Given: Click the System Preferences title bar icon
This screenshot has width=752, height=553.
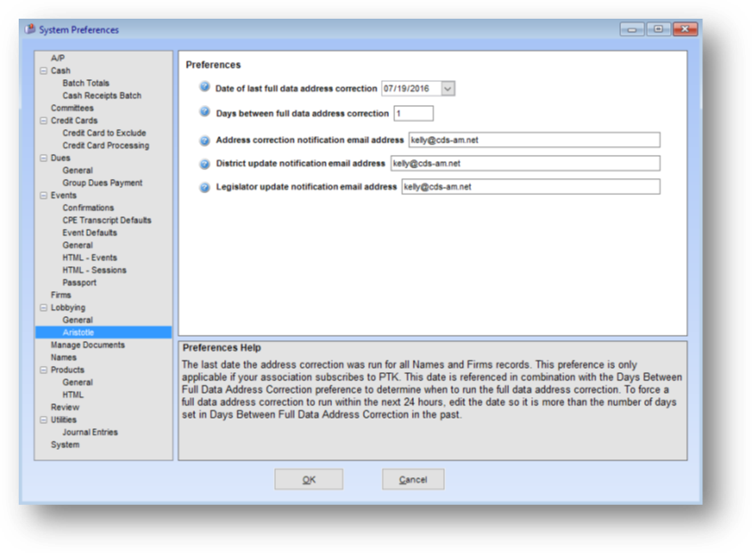Looking at the screenshot, I should [30, 29].
